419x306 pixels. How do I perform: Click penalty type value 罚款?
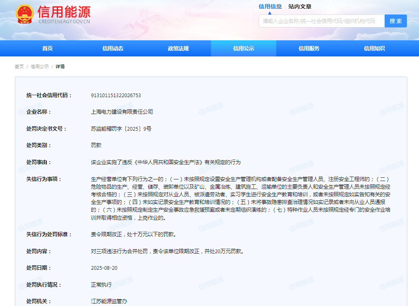coord(96,145)
